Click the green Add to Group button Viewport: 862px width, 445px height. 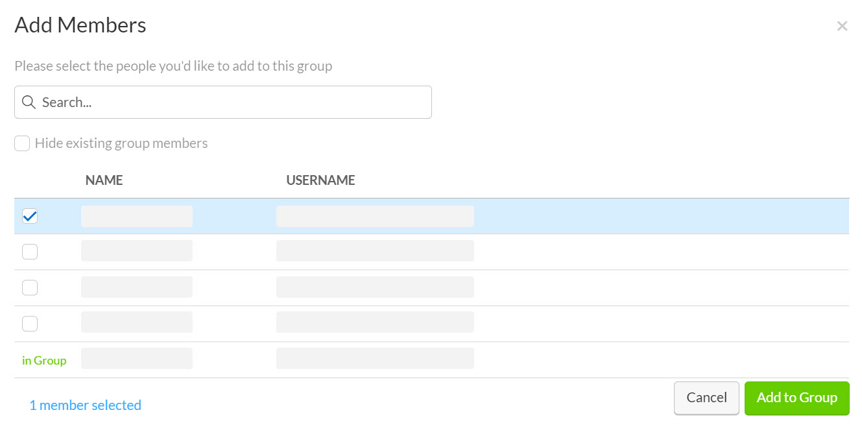[x=797, y=398]
